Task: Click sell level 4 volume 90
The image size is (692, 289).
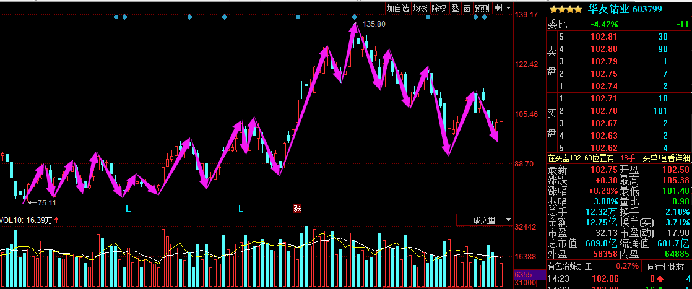Action: pyautogui.click(x=663, y=49)
